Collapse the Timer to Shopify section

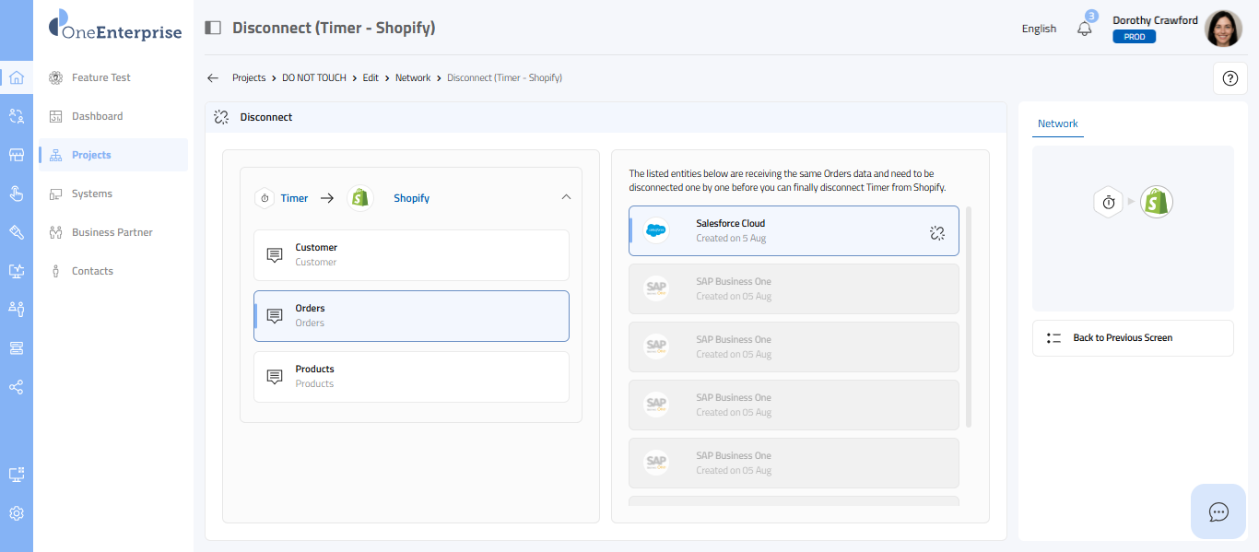(566, 197)
